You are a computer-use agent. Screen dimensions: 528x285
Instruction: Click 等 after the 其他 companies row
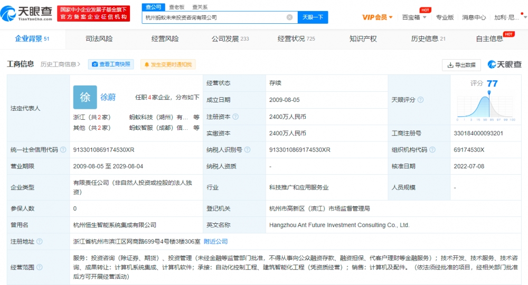coord(196,128)
